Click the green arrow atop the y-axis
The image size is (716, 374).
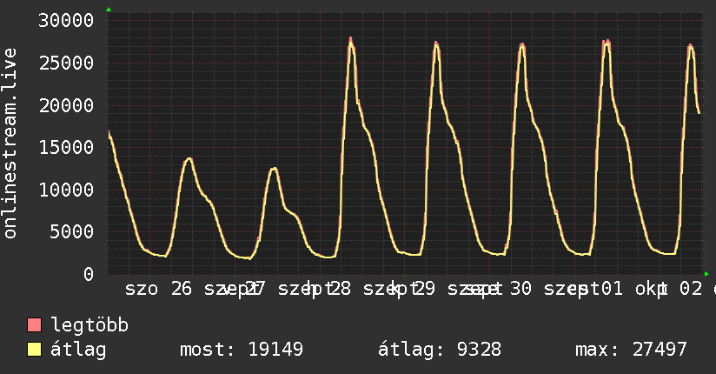click(x=109, y=10)
